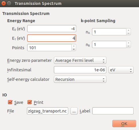
Task: Click the OK button
Action: coord(124,124)
